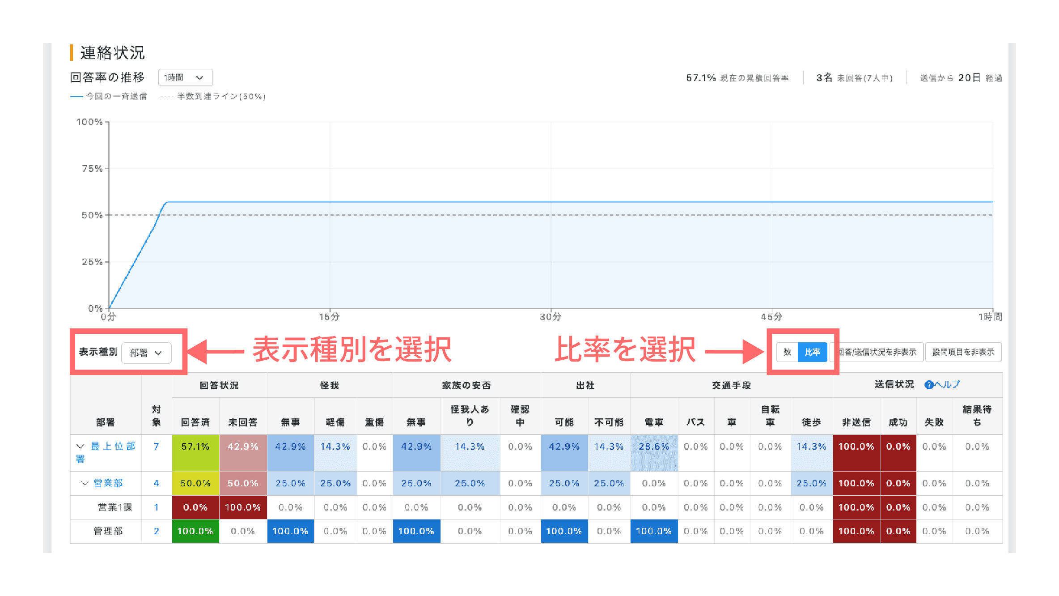Click the blue question mark help icon
The height and width of the screenshot is (596, 1059).
click(x=929, y=385)
